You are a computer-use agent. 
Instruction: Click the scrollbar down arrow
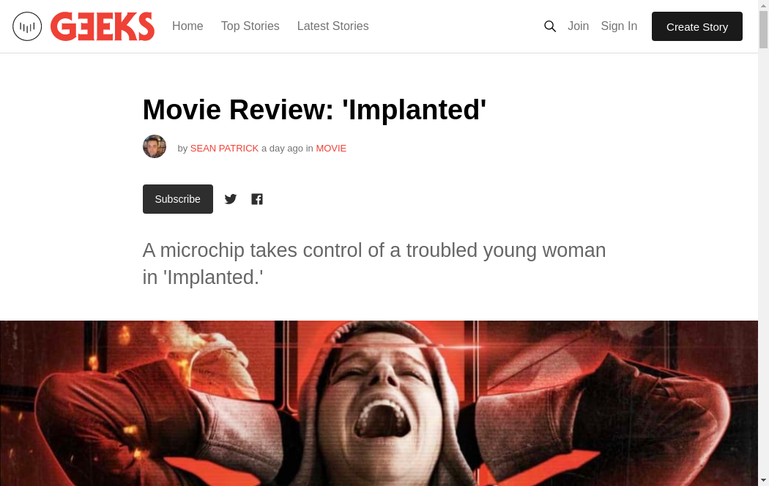click(763, 481)
